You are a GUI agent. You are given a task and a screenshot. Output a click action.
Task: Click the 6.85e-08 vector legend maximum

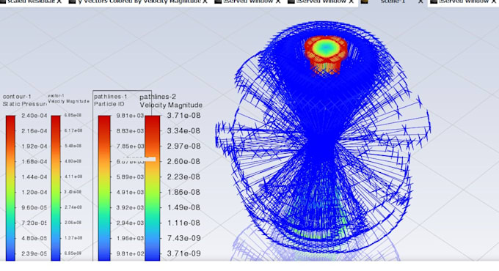pyautogui.click(x=73, y=115)
